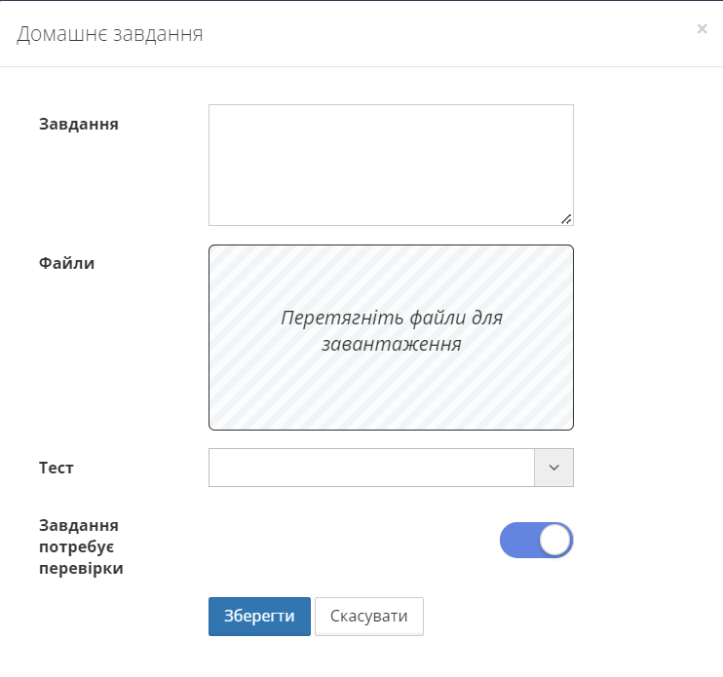Viewport: 723px width, 677px height.
Task: Click the × icon in dialog header
Action: (x=702, y=29)
